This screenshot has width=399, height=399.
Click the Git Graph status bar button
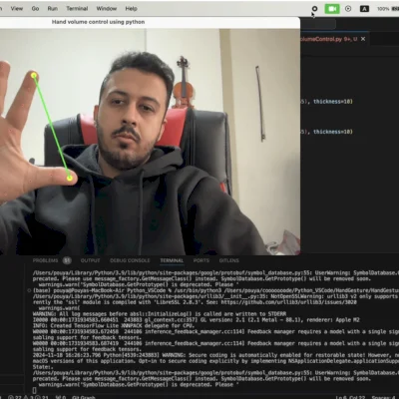pyautogui.click(x=84, y=397)
